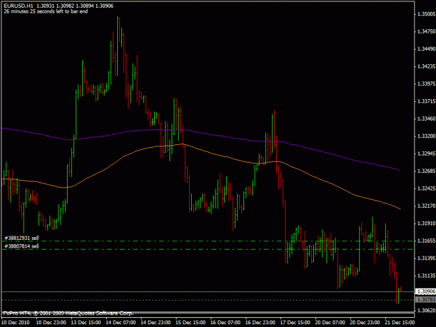Click the '14 Dec 23:00' time axis label
This screenshot has height=327, width=436.
[156, 323]
